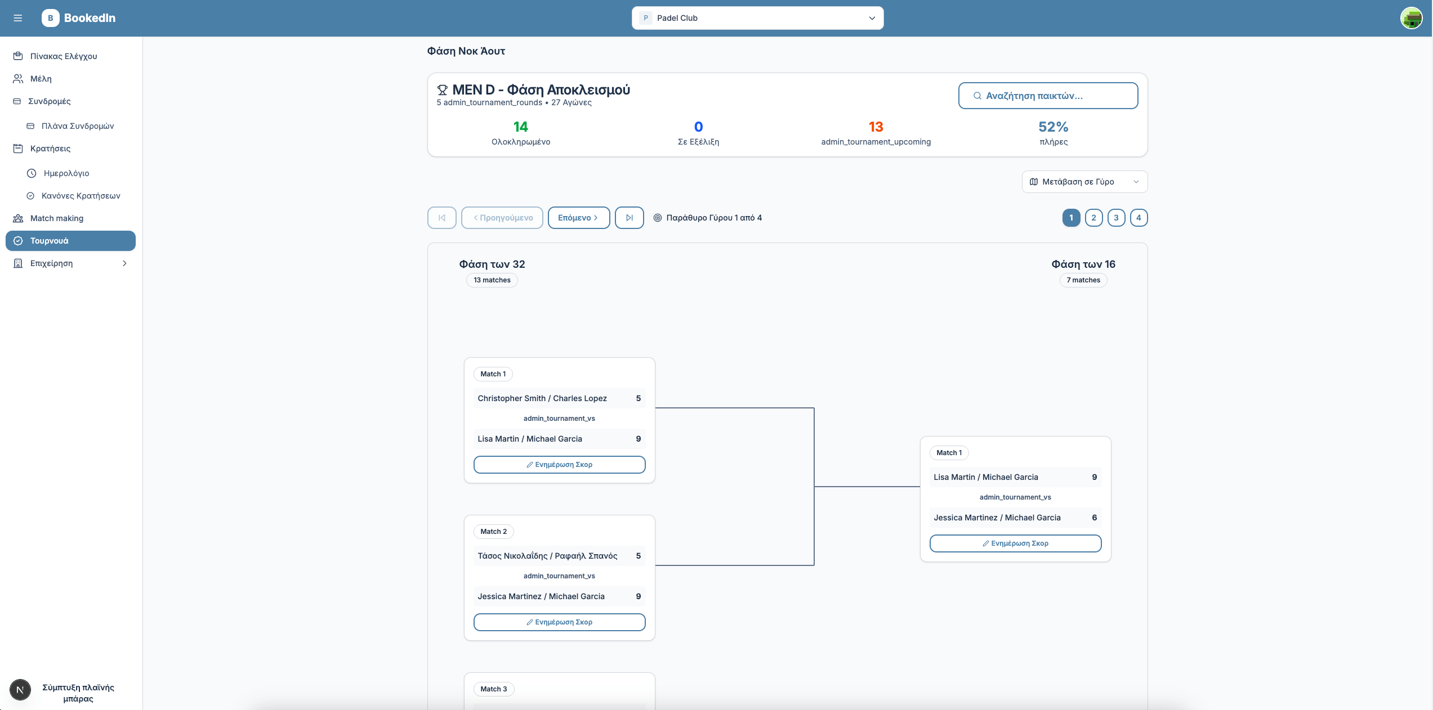Open the Ημερολόγιο calendar icon
This screenshot has width=1433, height=710.
32,173
